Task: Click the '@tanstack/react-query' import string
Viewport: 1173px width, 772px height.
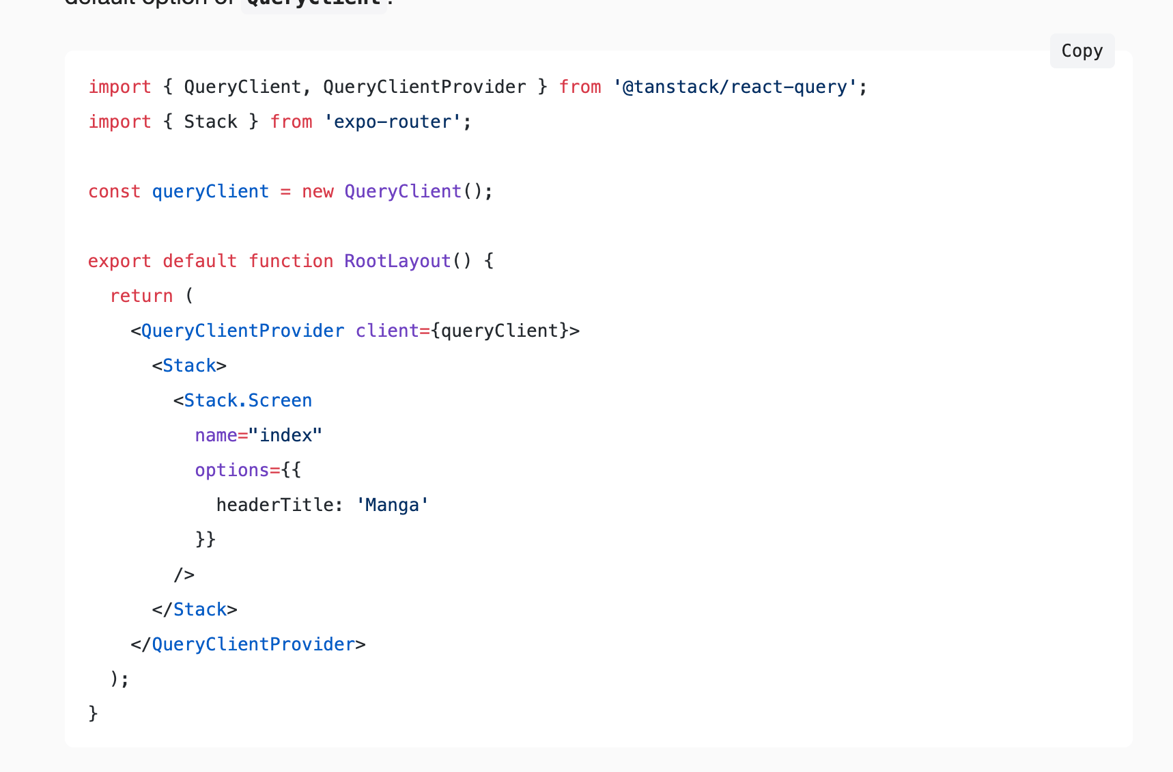Action: [735, 87]
